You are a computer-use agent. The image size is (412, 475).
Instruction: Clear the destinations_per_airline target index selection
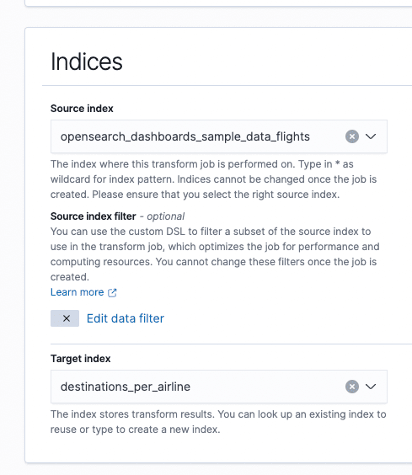coord(352,387)
